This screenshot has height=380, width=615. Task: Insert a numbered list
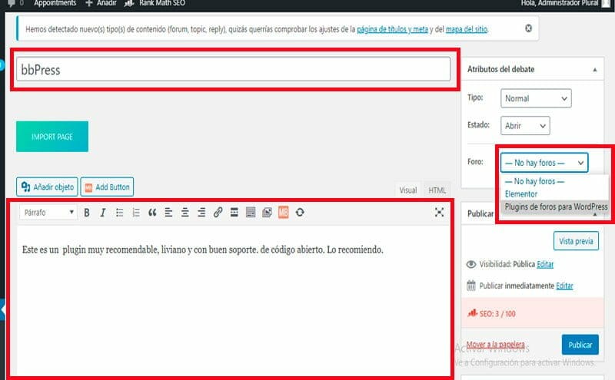[x=136, y=213]
